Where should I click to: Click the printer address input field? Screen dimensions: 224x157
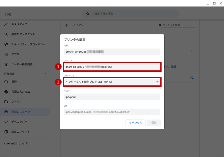tap(112, 67)
